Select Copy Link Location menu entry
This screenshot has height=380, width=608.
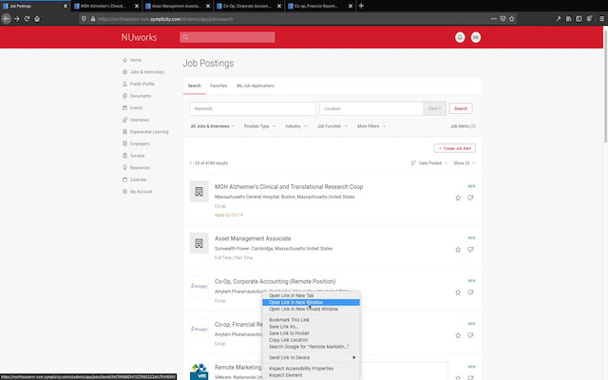[311, 340]
